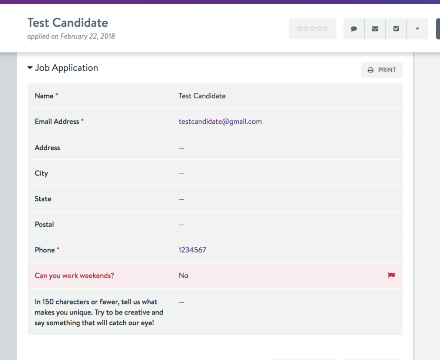
Task: Collapse the Job Application section triangle
Action: (x=30, y=67)
